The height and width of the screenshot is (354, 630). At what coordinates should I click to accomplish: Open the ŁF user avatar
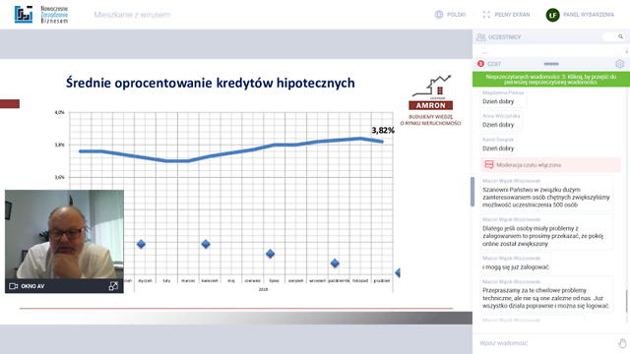[552, 15]
